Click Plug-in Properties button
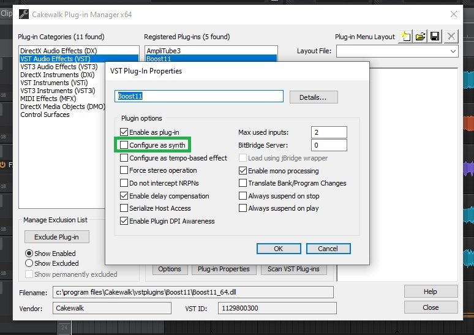 coord(224,269)
